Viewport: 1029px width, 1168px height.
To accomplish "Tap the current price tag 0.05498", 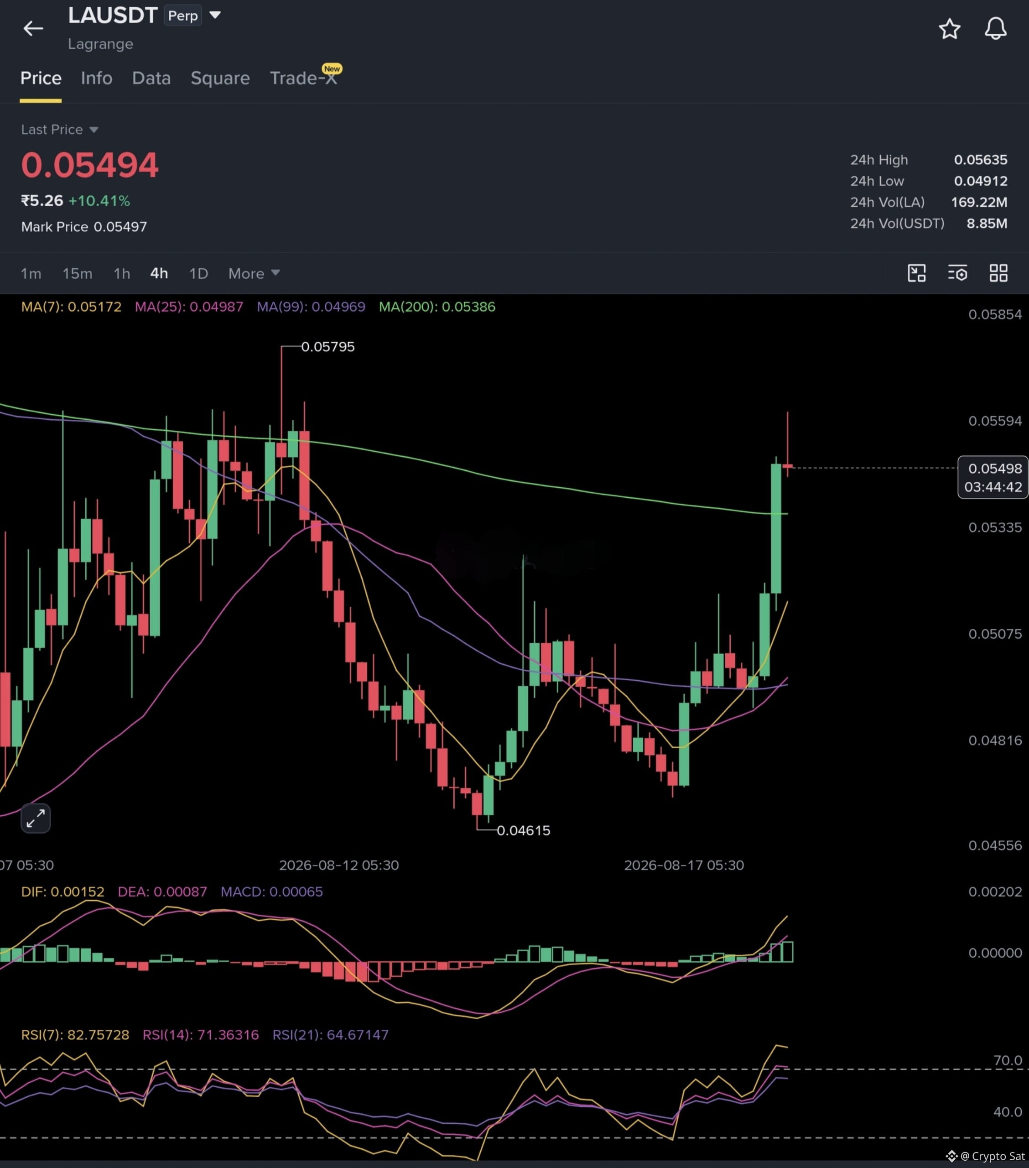I will coord(993,477).
